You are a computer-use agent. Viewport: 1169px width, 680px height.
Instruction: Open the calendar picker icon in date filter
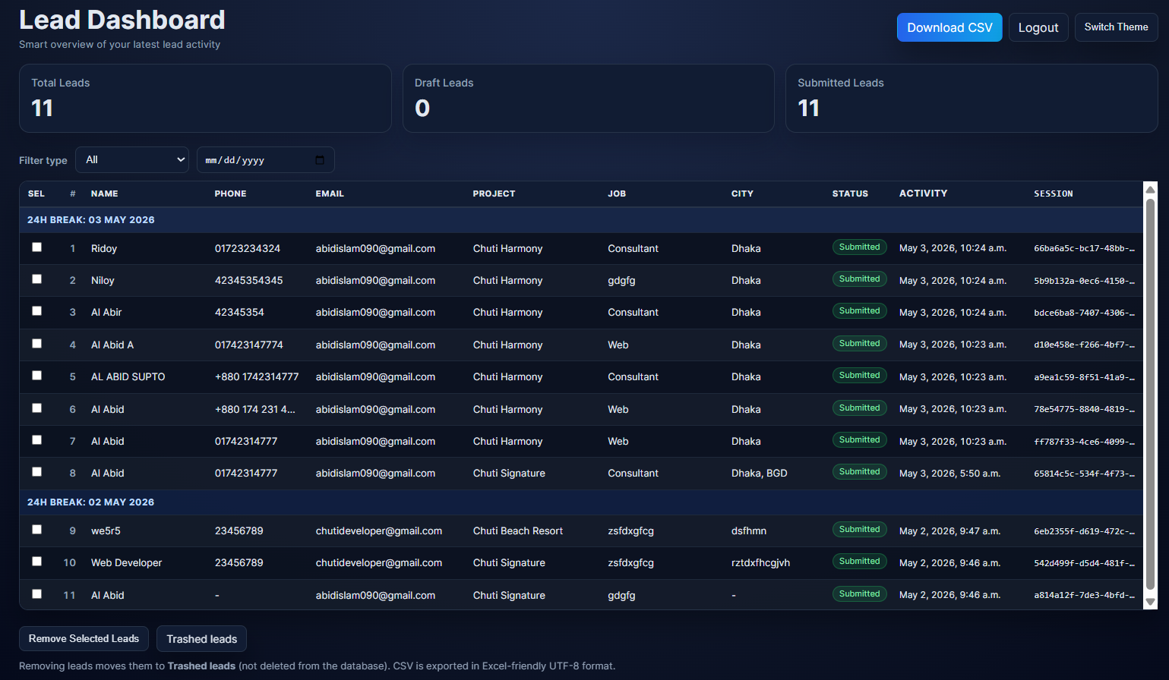click(x=319, y=160)
